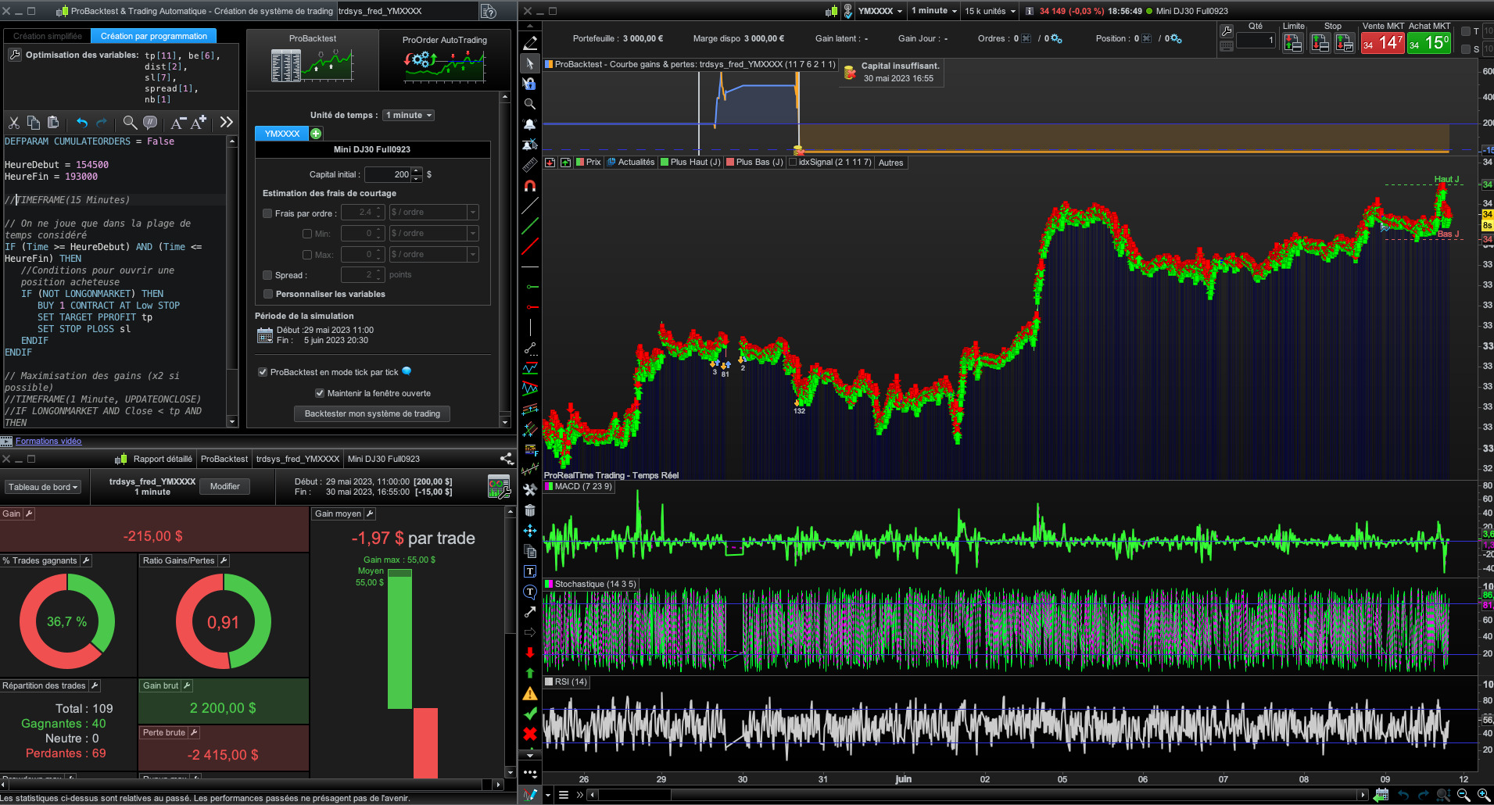1494x805 pixels.
Task: Open the Formations vidéo link
Action: (48, 441)
